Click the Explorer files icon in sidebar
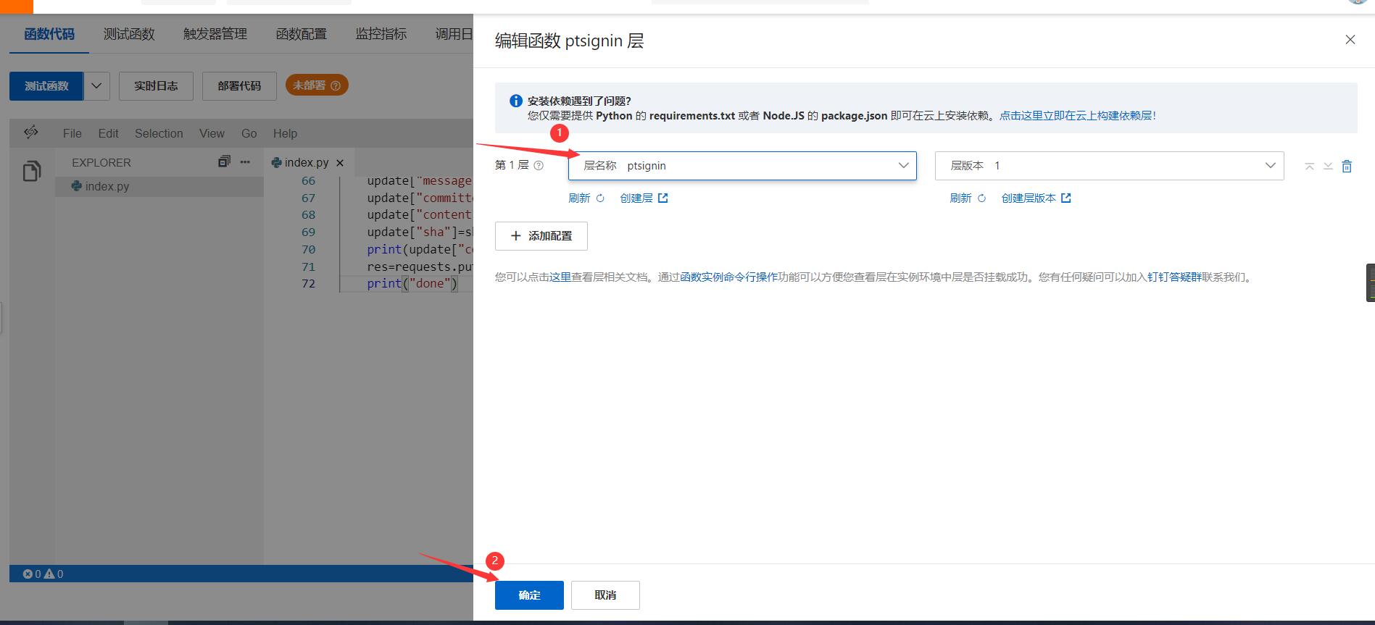1375x625 pixels. pos(32,171)
